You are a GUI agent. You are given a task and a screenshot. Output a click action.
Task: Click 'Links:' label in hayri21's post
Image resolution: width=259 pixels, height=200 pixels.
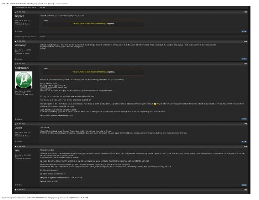[x=45, y=21]
